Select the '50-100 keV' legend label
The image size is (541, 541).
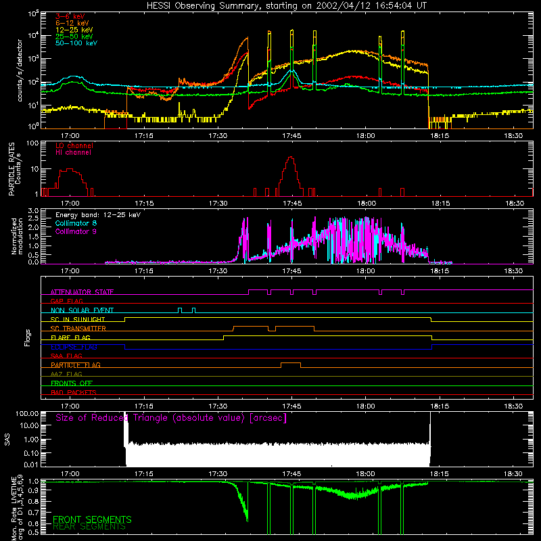click(76, 43)
